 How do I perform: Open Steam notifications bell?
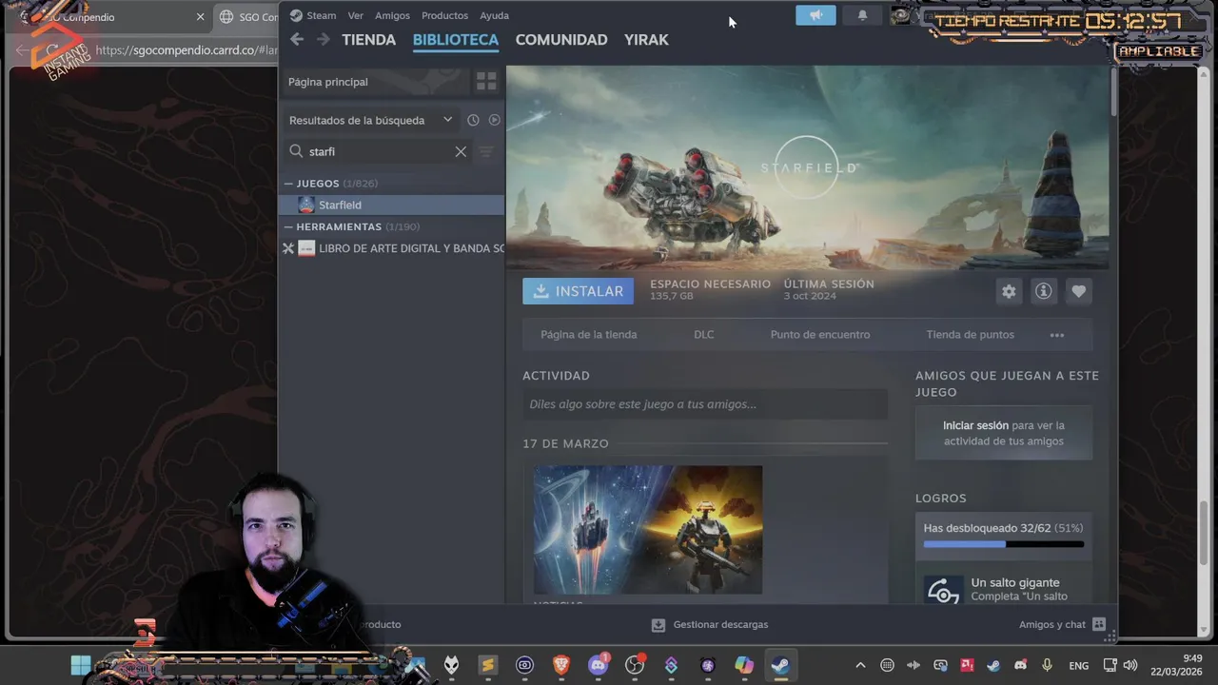(862, 15)
